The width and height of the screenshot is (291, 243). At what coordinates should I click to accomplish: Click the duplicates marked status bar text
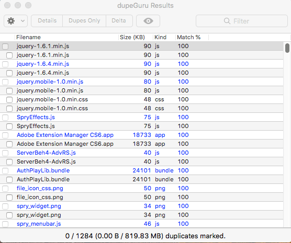(x=145, y=236)
